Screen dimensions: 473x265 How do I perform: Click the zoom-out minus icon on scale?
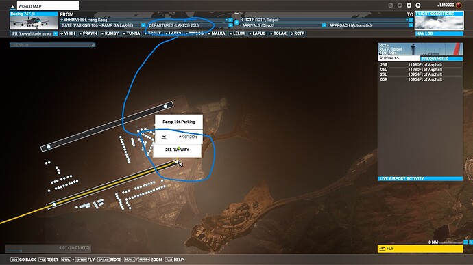[x=465, y=242]
